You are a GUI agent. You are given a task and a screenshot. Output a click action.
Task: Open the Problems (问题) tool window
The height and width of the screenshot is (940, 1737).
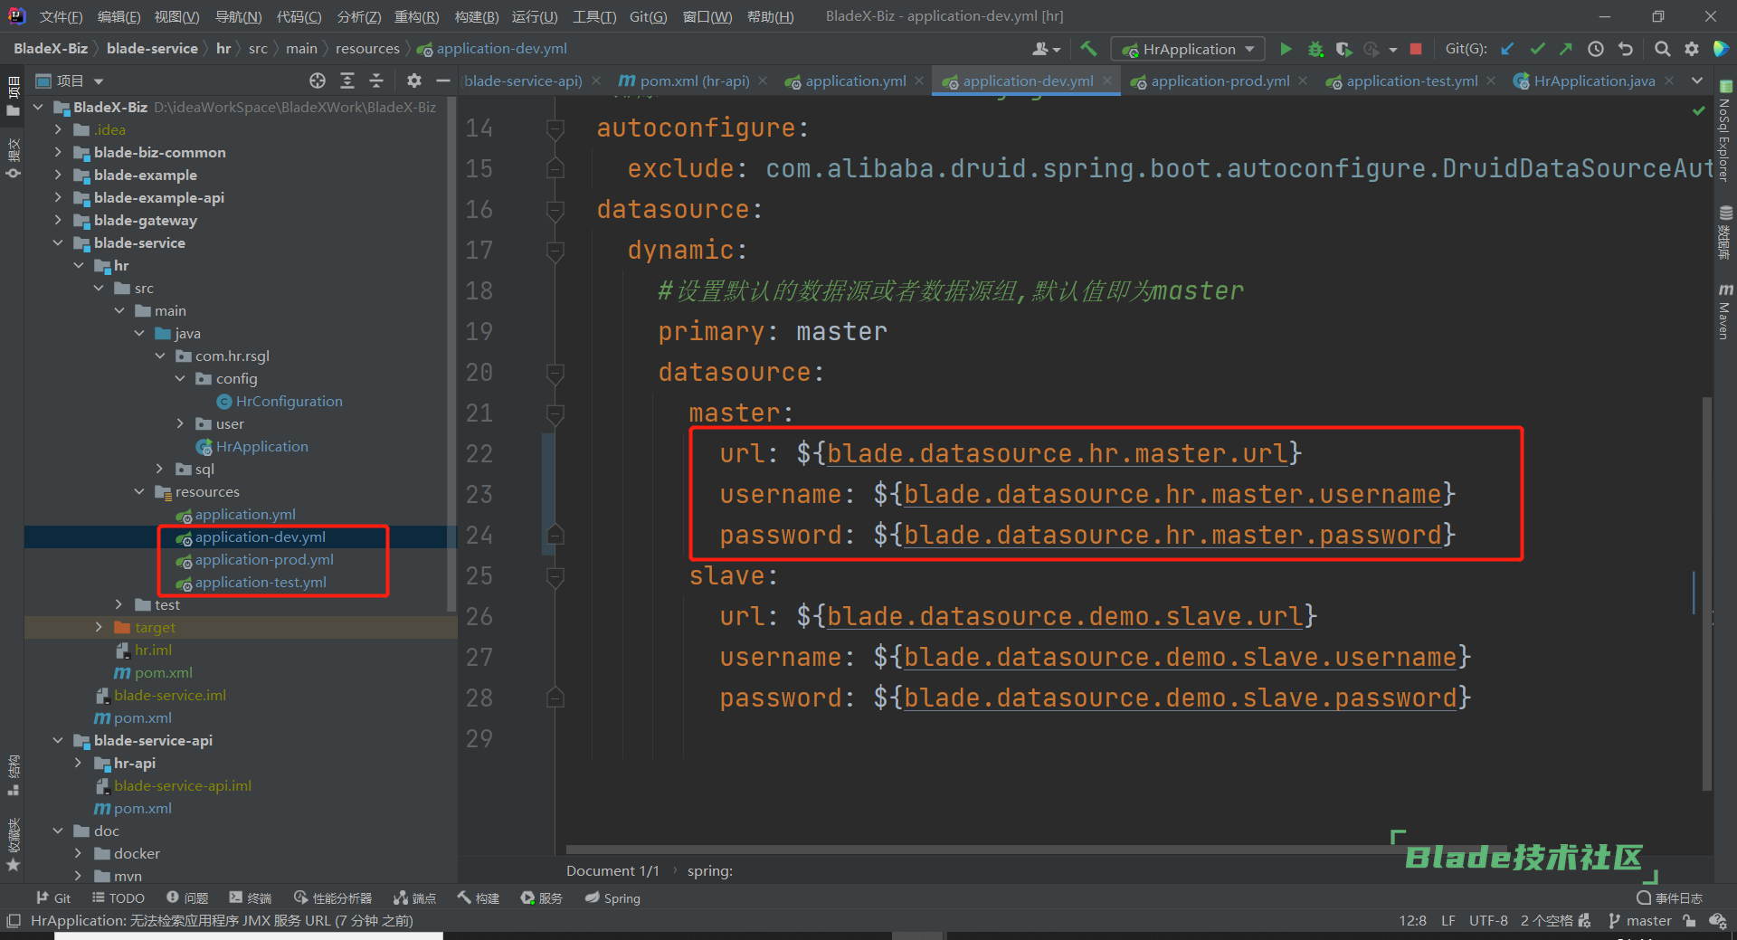point(187,897)
